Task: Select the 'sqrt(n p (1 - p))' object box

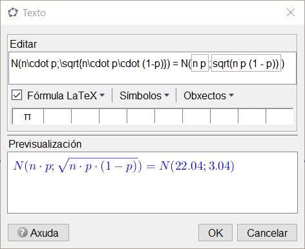Action: pos(246,63)
